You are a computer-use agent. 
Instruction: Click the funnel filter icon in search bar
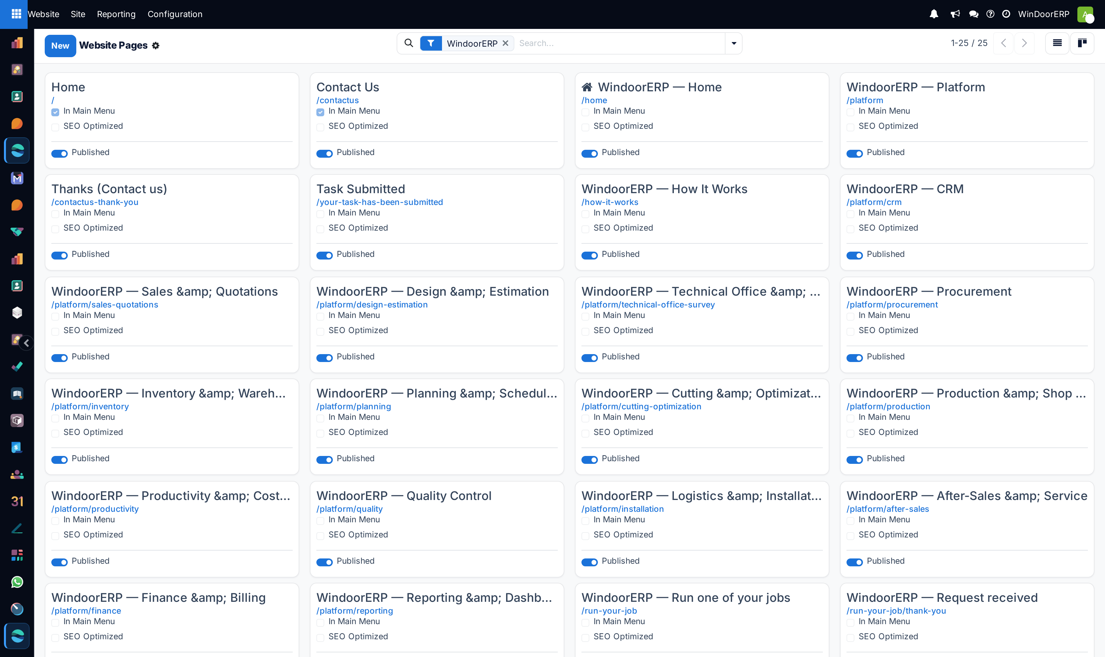coord(431,43)
